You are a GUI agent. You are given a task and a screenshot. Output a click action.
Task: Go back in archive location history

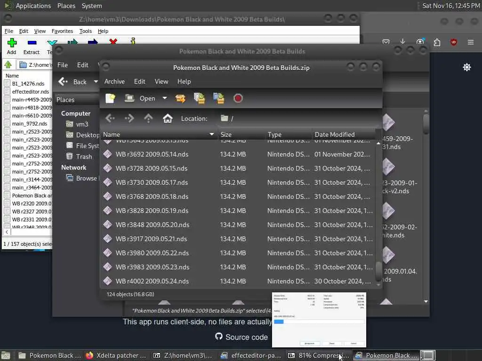pos(110,118)
